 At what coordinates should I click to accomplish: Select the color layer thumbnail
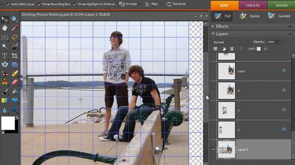coord(226,71)
